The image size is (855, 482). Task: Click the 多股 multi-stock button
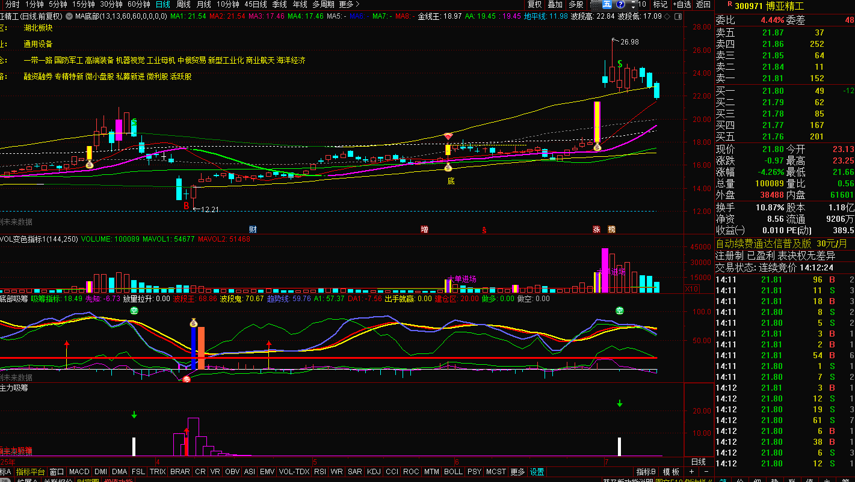click(x=575, y=4)
